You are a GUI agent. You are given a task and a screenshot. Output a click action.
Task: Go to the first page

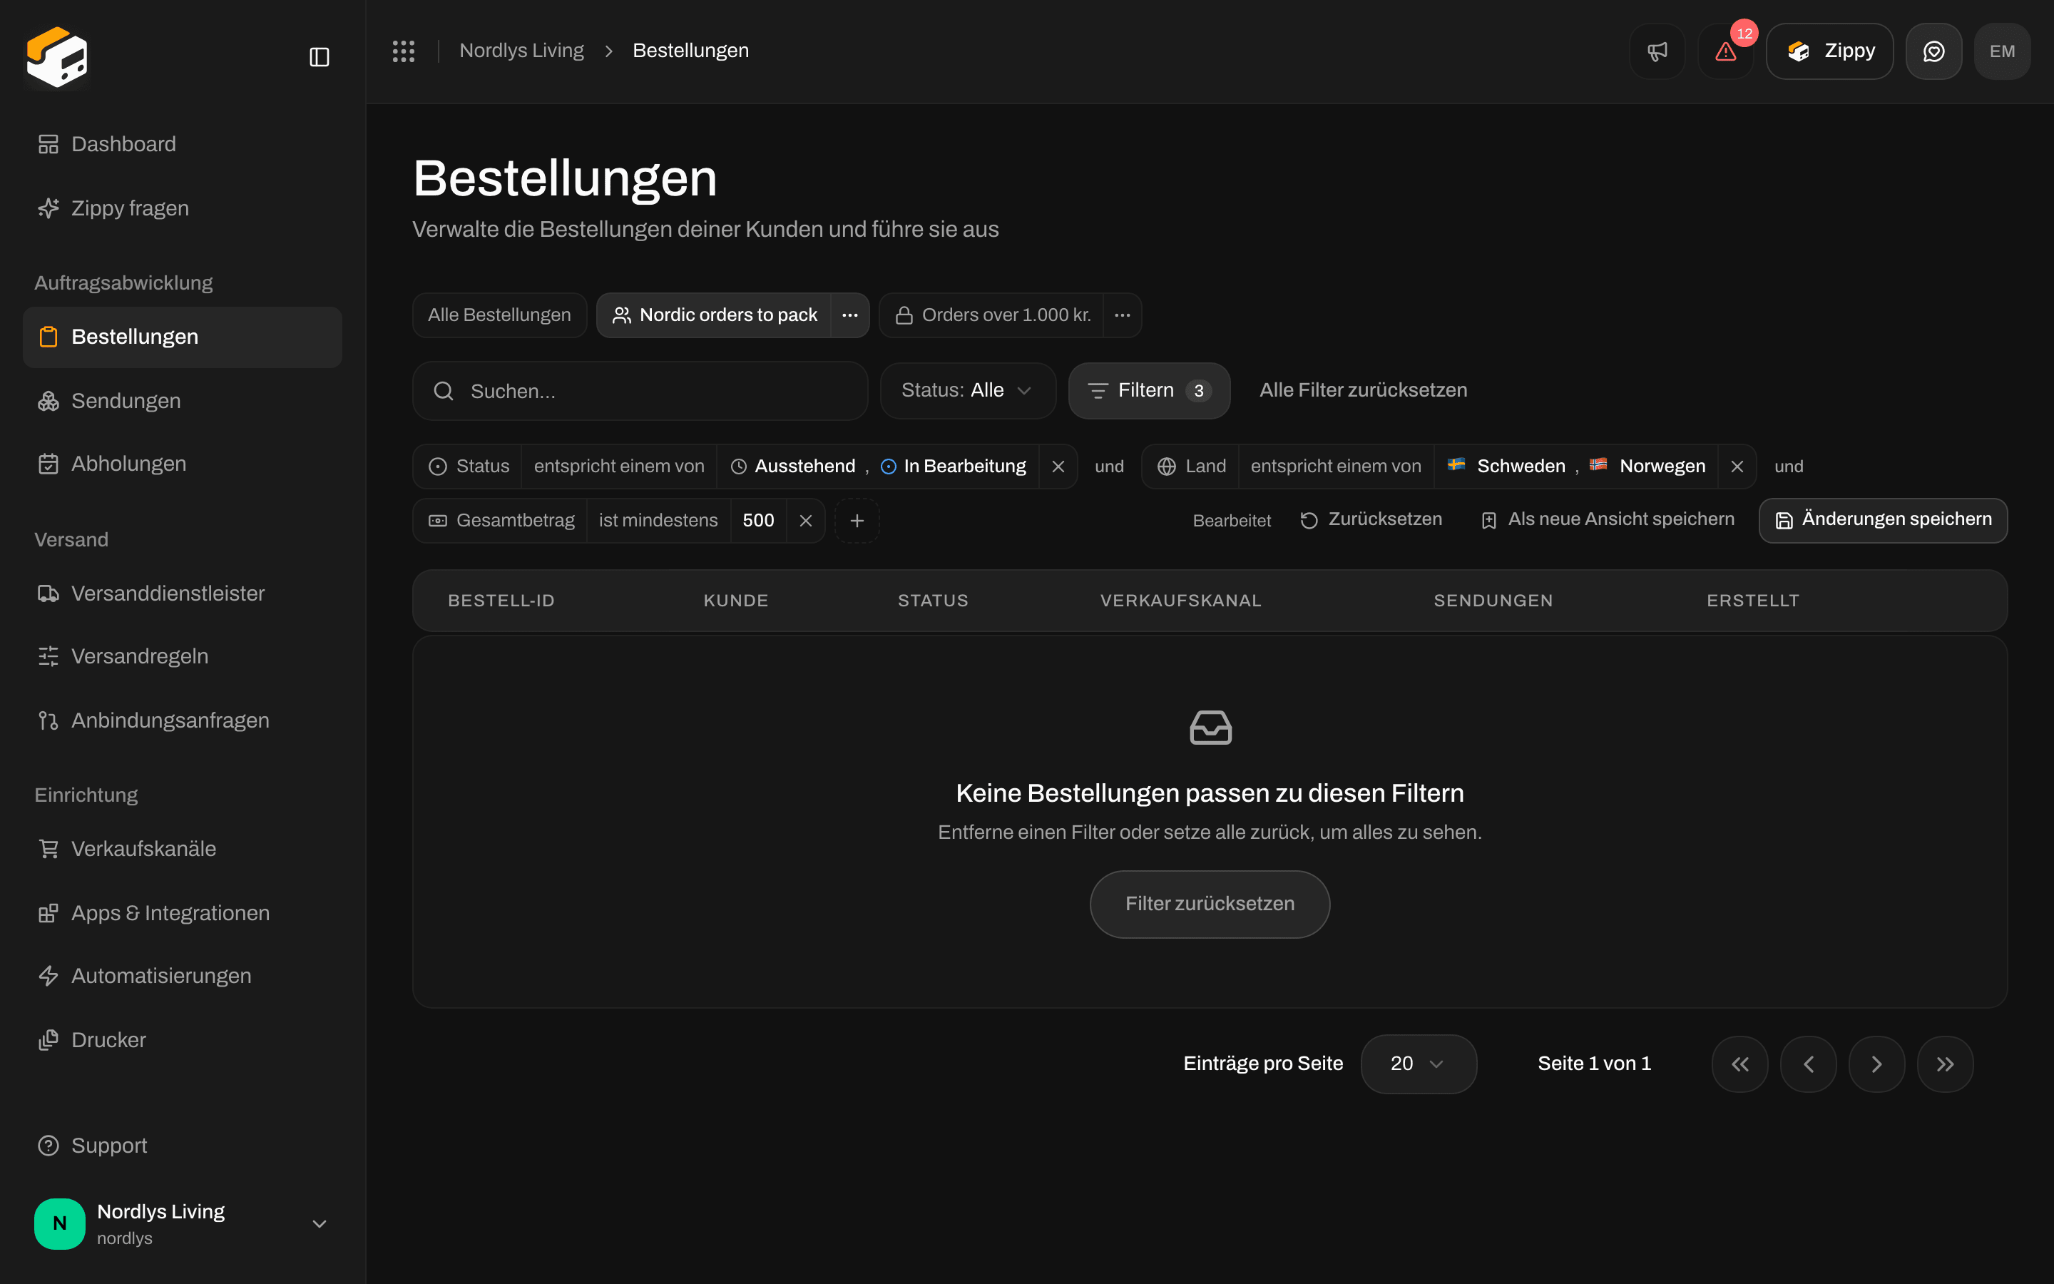click(x=1740, y=1064)
